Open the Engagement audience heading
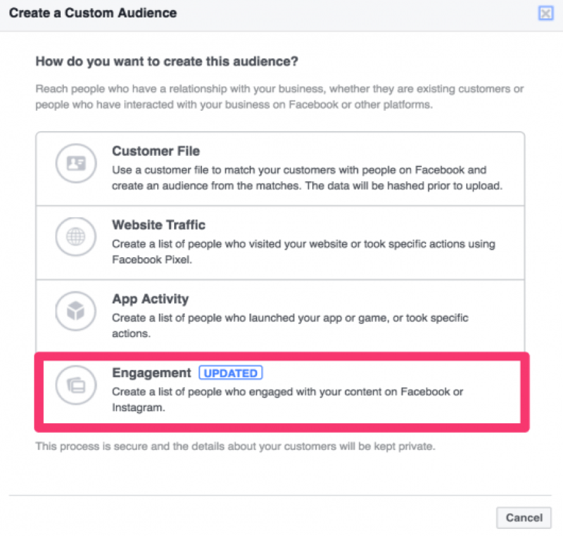The image size is (563, 536). pyautogui.click(x=151, y=373)
